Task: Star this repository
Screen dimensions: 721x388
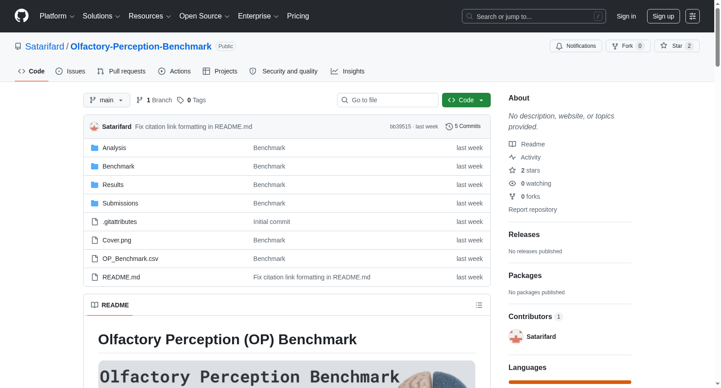Action: coord(677,46)
